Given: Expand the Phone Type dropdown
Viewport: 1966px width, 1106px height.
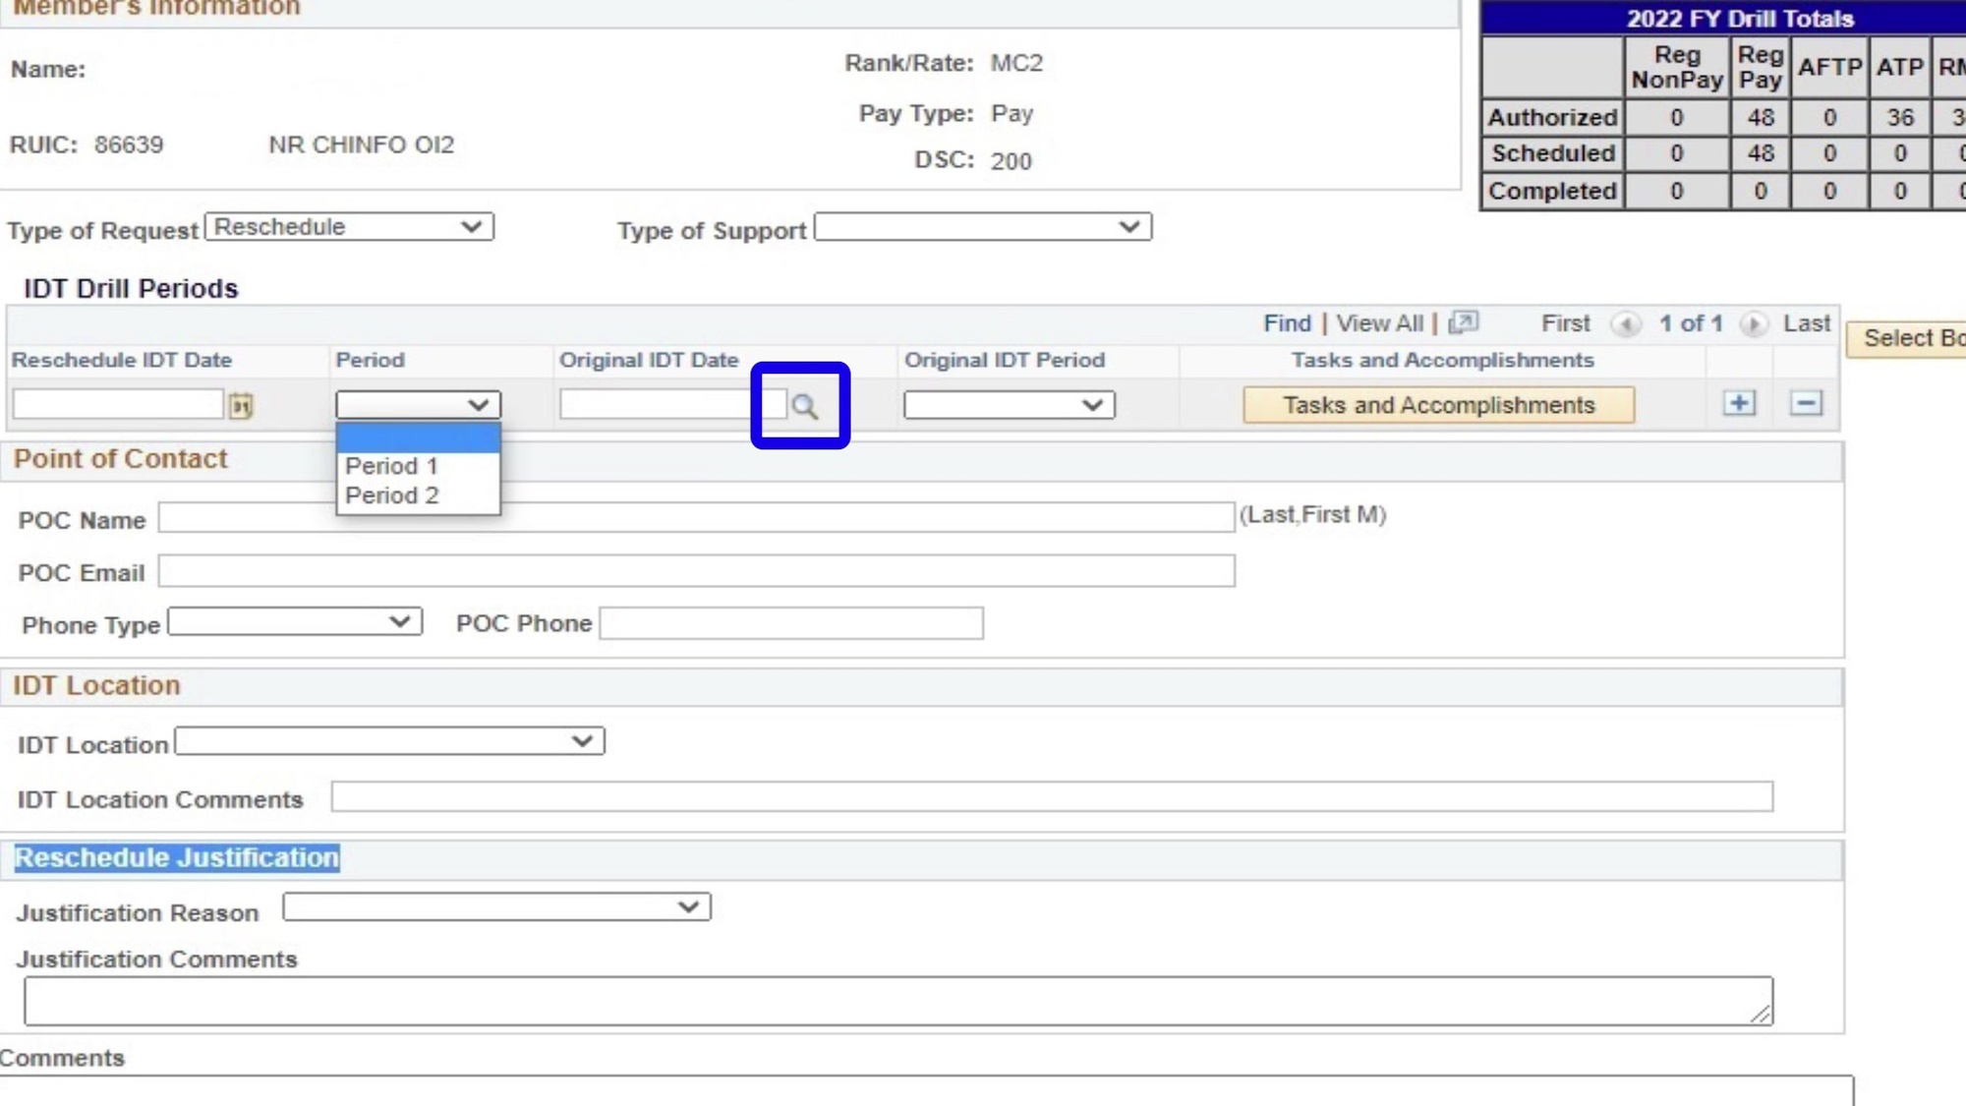Looking at the screenshot, I should click(295, 622).
